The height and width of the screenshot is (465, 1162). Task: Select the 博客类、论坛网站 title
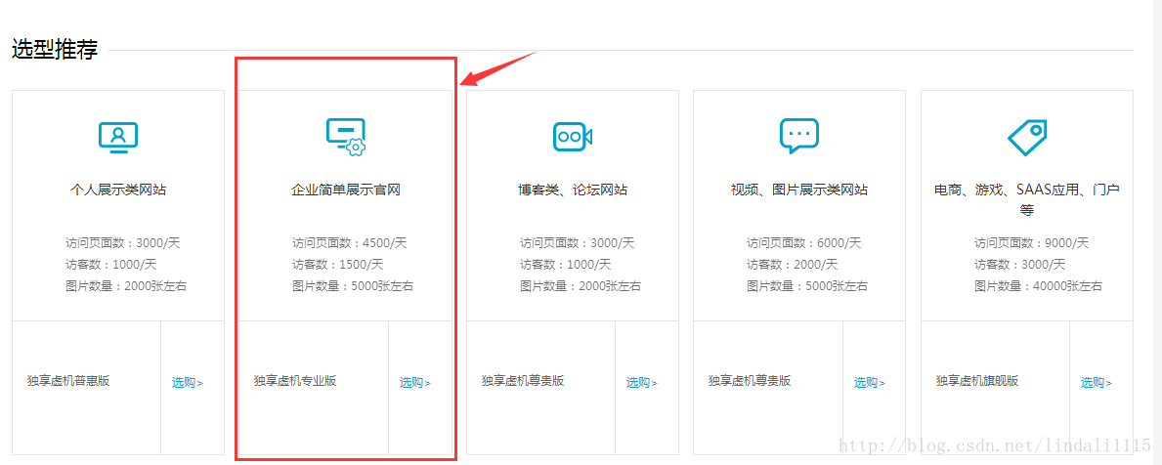click(x=573, y=190)
